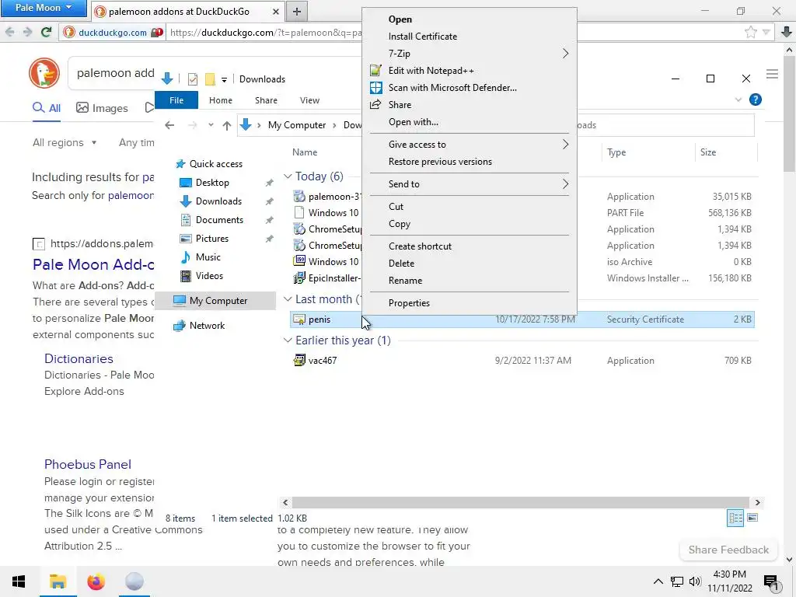The width and height of the screenshot is (796, 597).
Task: Collapse the Earlier this year (1) group
Action: click(288, 340)
